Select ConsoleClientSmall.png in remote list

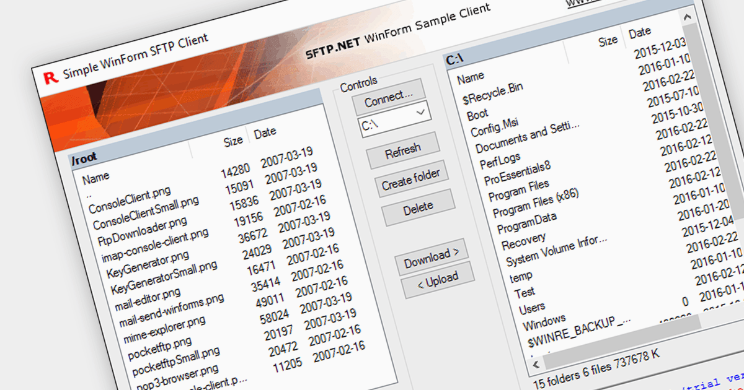point(146,212)
